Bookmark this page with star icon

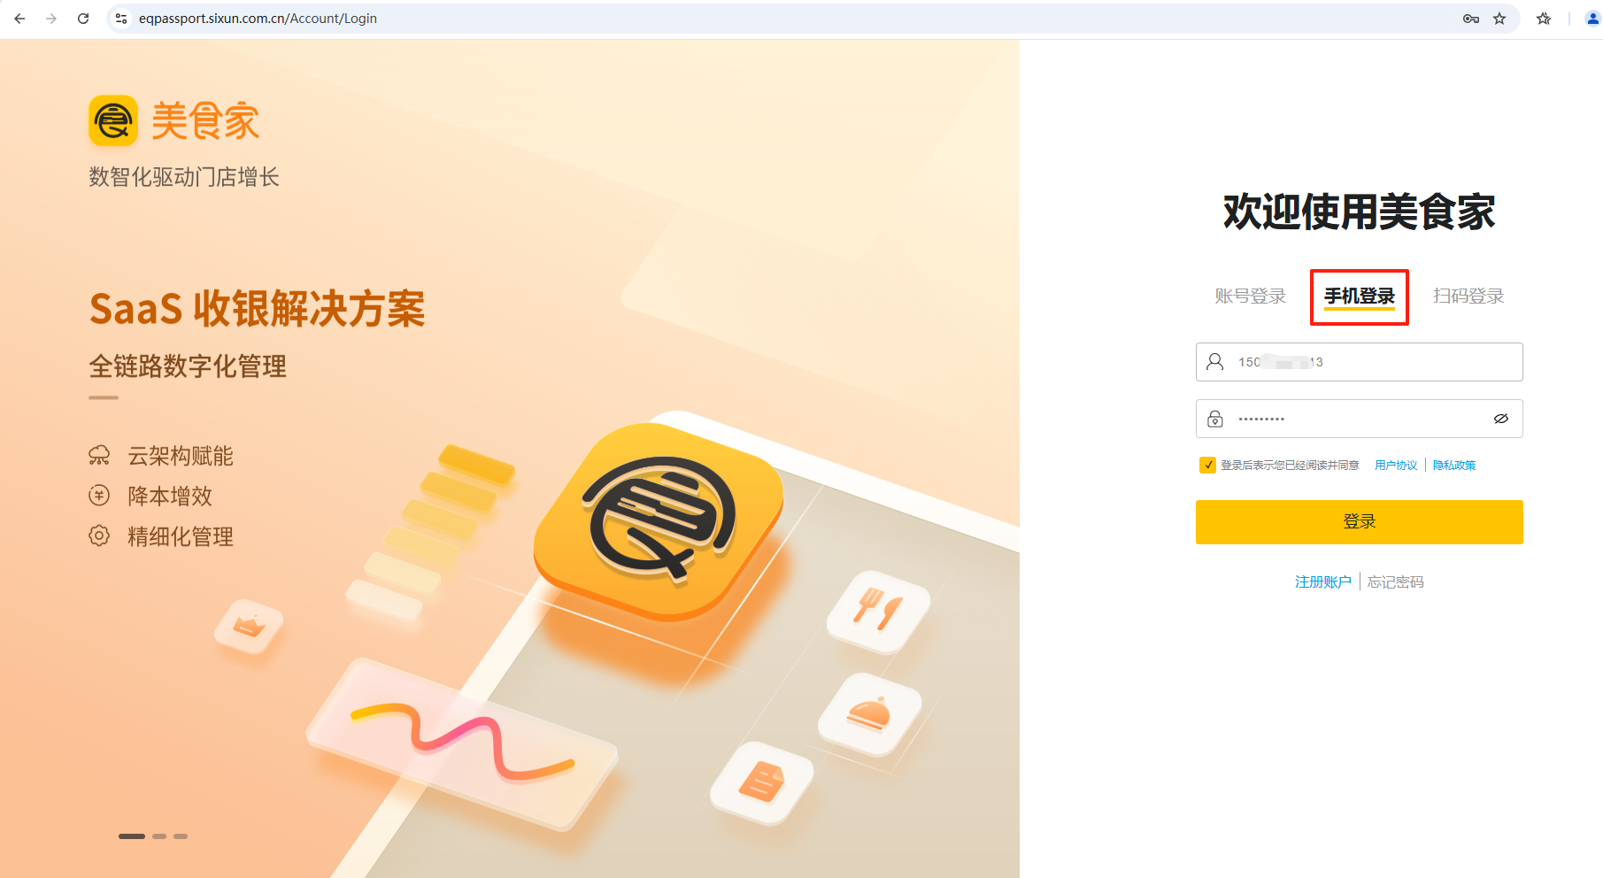[1499, 19]
